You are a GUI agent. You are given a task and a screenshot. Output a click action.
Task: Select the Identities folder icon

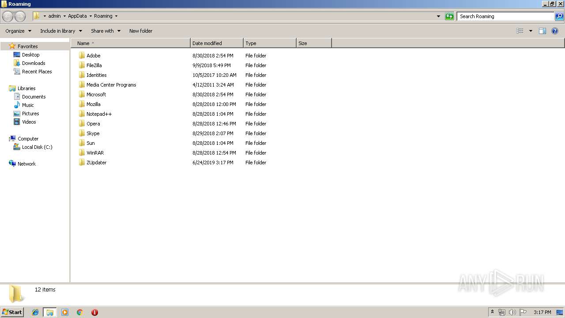coord(82,75)
